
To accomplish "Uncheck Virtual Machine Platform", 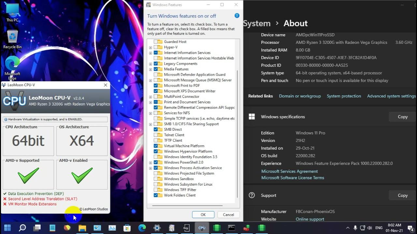I will click(x=156, y=146).
